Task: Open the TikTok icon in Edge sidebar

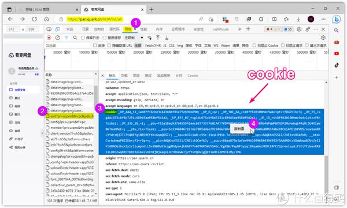Action: (x=337, y=65)
